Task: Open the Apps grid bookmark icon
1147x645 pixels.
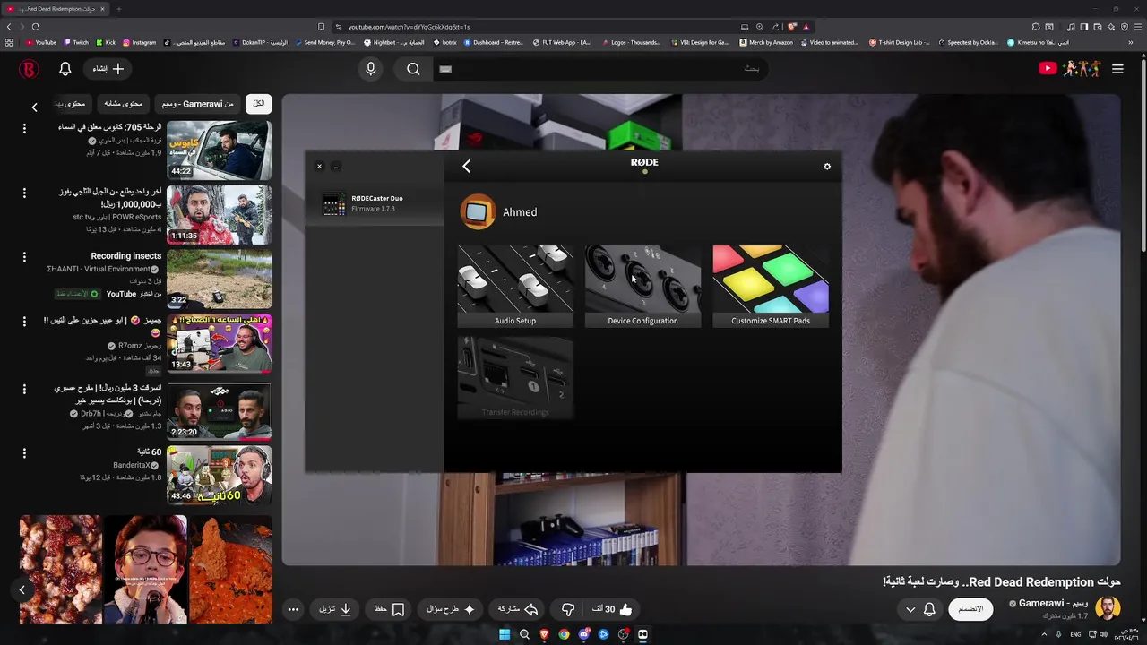Action: [x=9, y=42]
